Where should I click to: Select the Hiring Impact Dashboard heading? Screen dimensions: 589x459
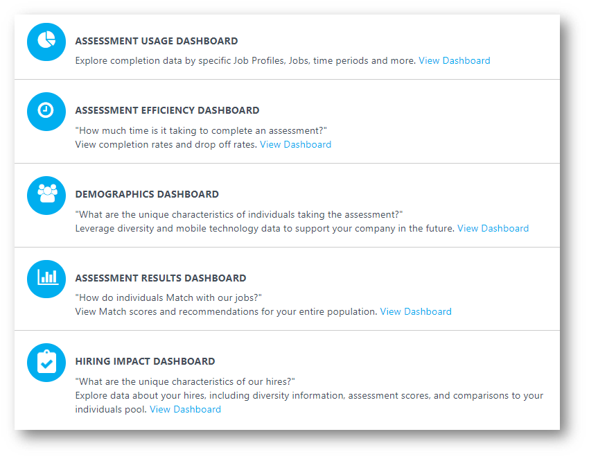(x=145, y=361)
